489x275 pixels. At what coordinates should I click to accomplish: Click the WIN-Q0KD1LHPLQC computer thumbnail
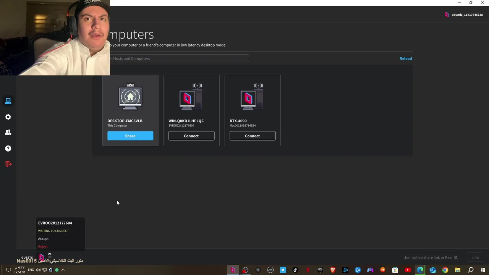[x=191, y=97]
